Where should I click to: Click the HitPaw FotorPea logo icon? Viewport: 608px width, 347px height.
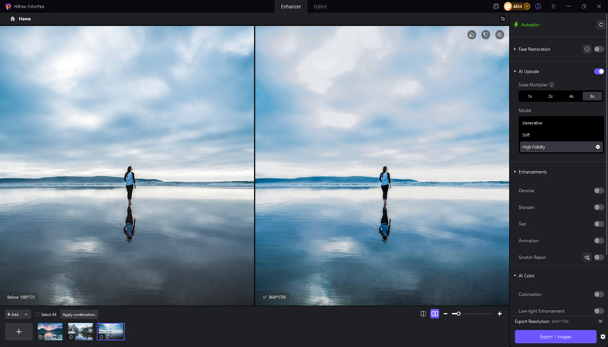pyautogui.click(x=8, y=7)
